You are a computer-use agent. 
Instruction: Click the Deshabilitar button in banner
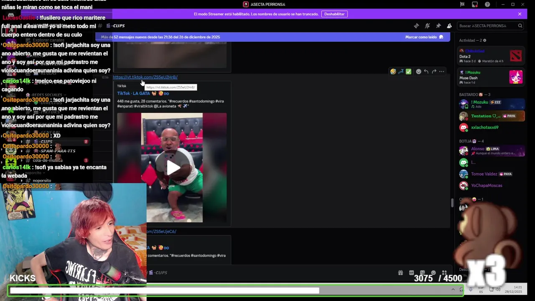(x=334, y=14)
